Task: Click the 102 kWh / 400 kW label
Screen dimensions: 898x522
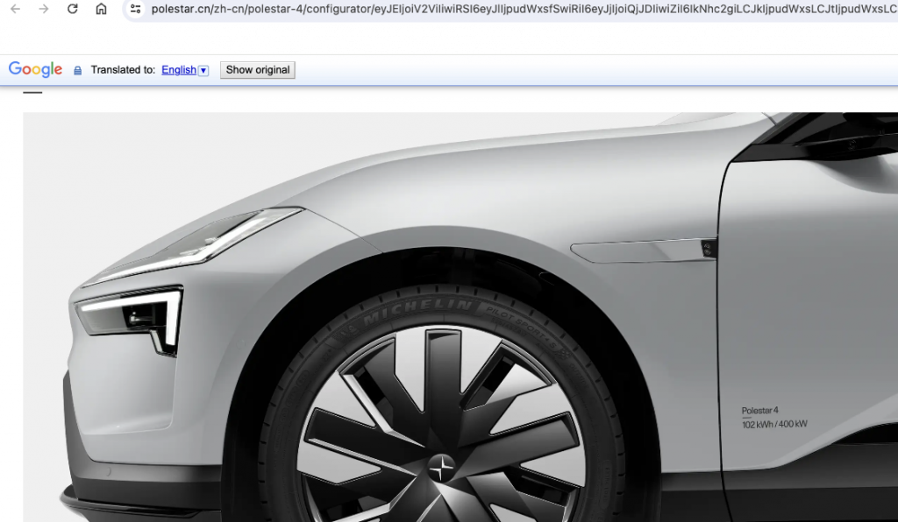Action: [774, 425]
